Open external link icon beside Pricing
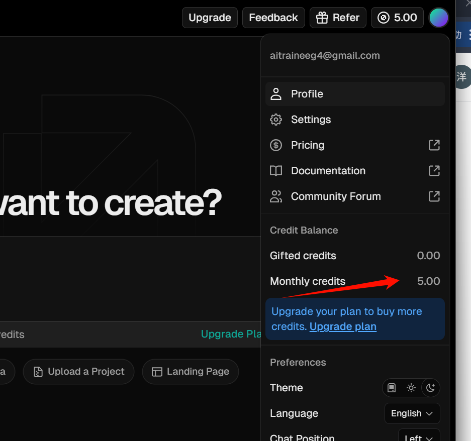 click(x=434, y=145)
